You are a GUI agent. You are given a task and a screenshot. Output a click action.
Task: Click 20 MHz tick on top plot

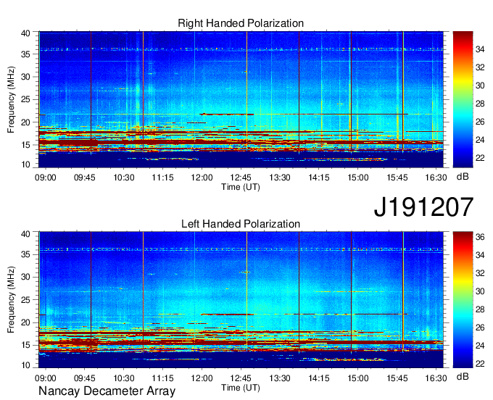coord(25,122)
